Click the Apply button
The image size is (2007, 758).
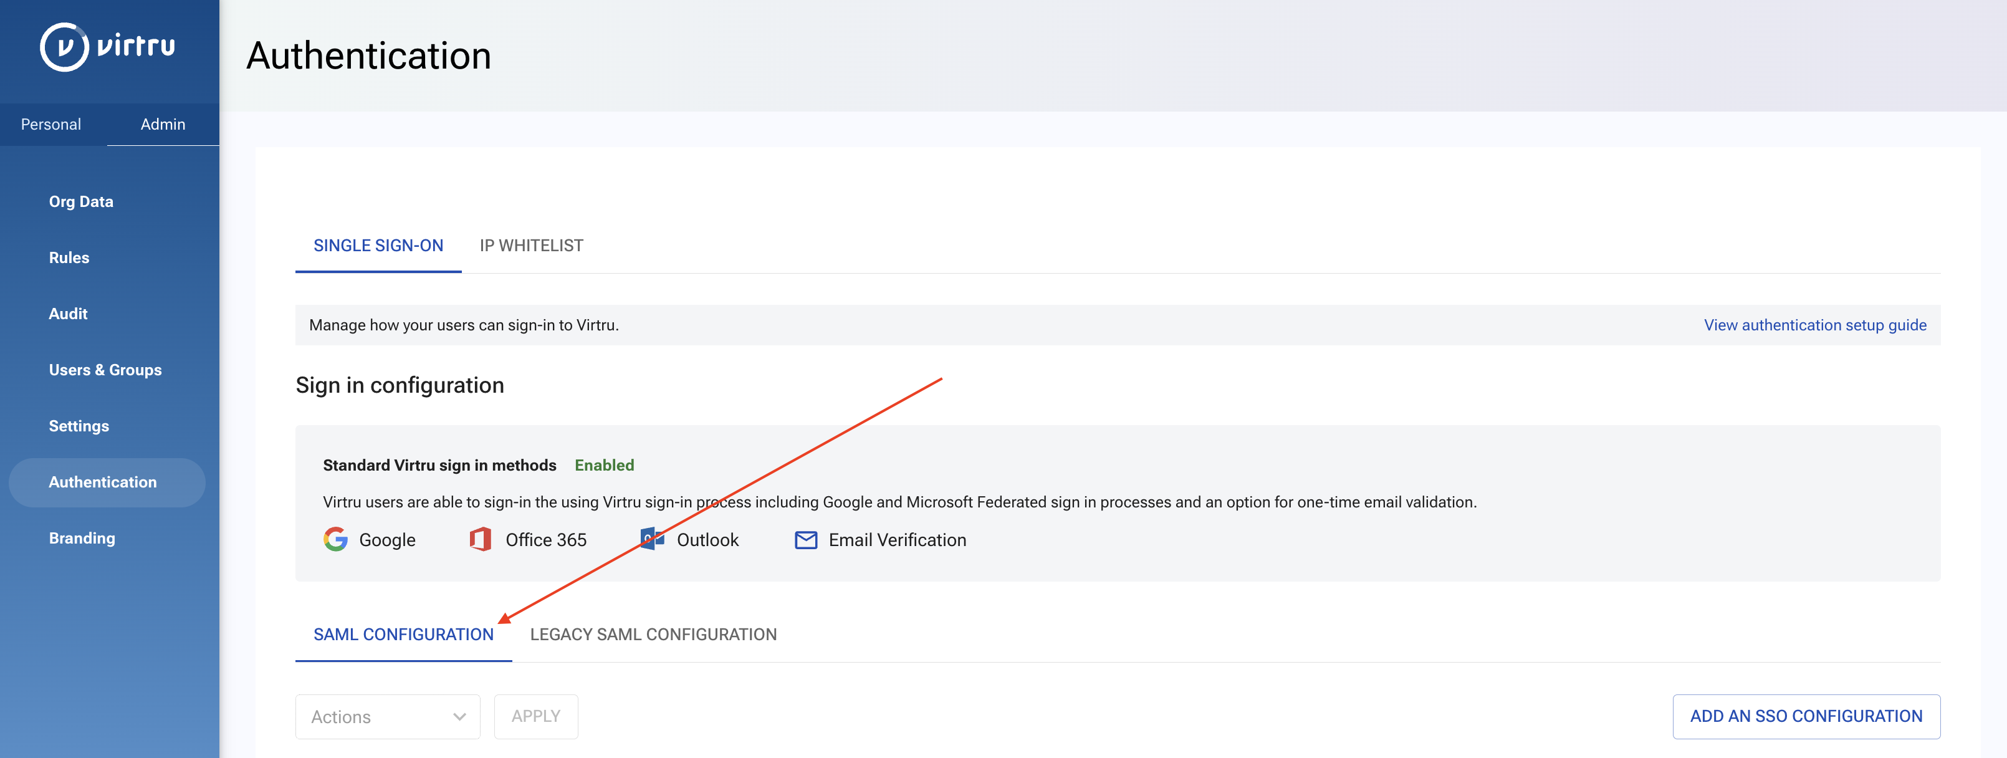536,717
